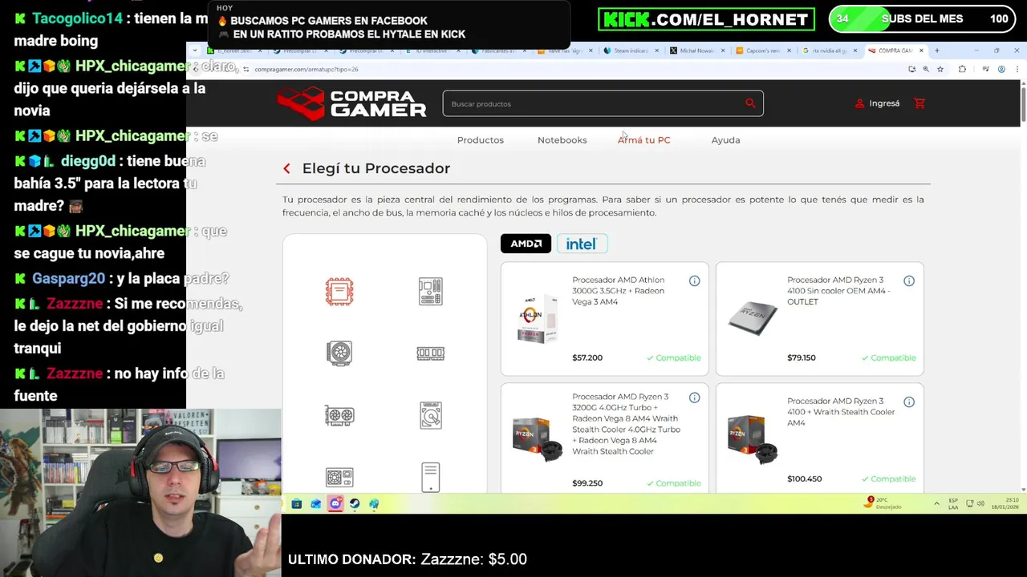The height and width of the screenshot is (577, 1027).
Task: Click the taskbar clock showing 23:10
Action: pyautogui.click(x=1007, y=504)
